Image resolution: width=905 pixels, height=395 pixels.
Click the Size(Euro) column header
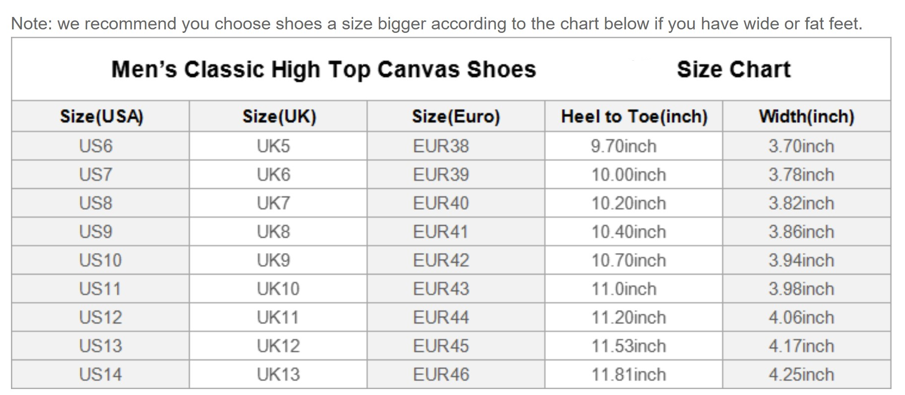[x=455, y=117]
